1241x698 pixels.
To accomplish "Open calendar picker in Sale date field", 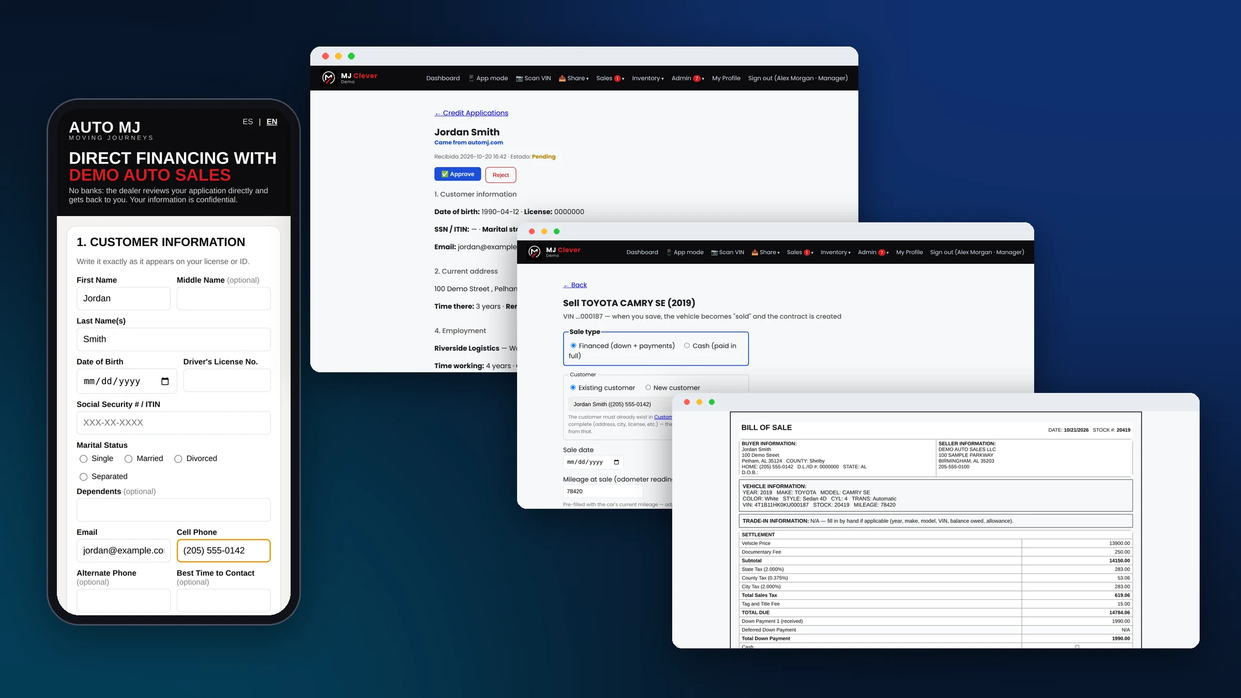I will [x=616, y=462].
